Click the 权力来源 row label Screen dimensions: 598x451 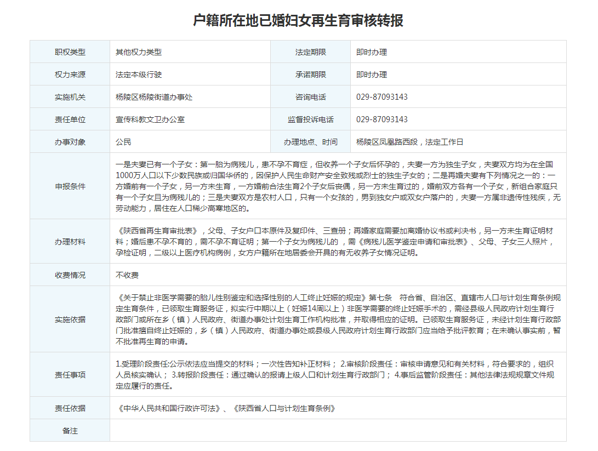coord(70,75)
